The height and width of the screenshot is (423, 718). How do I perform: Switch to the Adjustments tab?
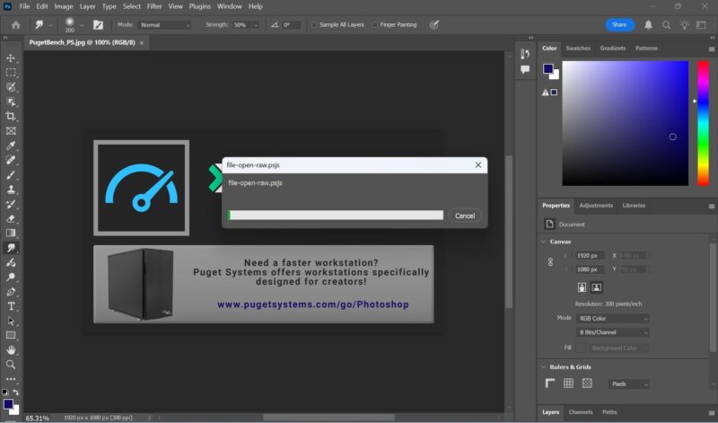[596, 206]
